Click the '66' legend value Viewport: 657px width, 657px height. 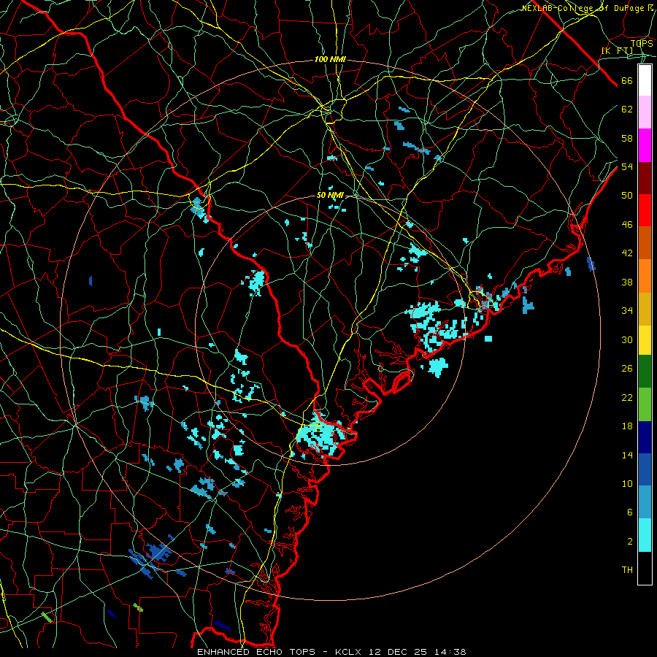click(627, 81)
